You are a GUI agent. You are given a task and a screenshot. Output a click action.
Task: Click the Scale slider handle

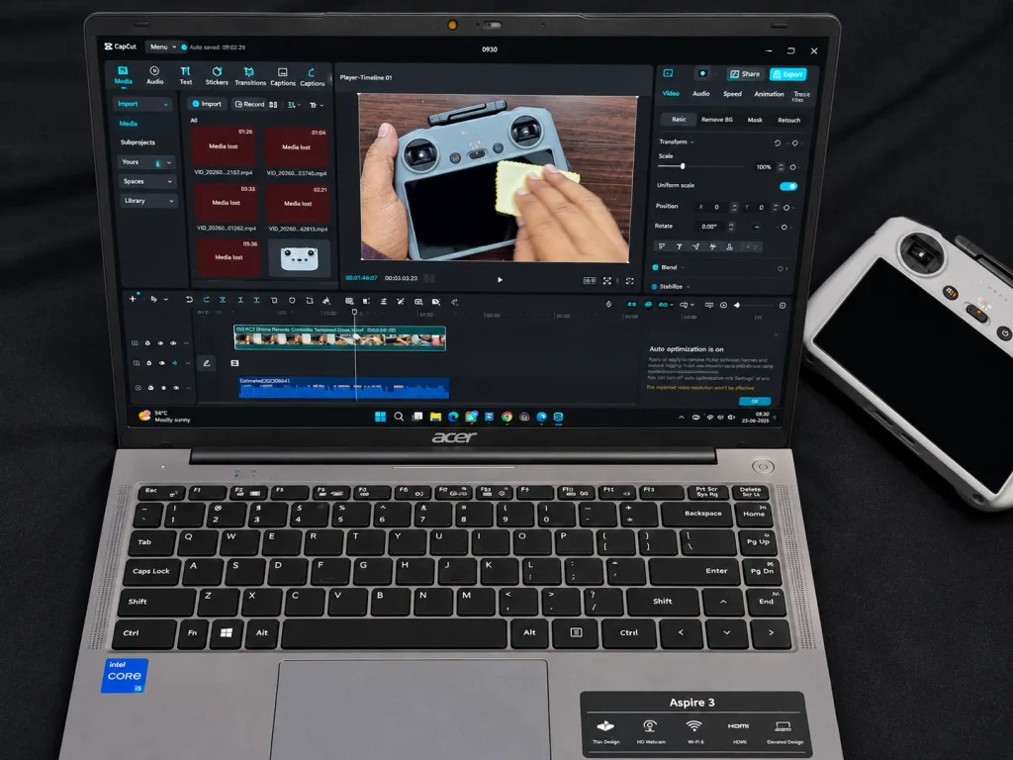[x=683, y=166]
